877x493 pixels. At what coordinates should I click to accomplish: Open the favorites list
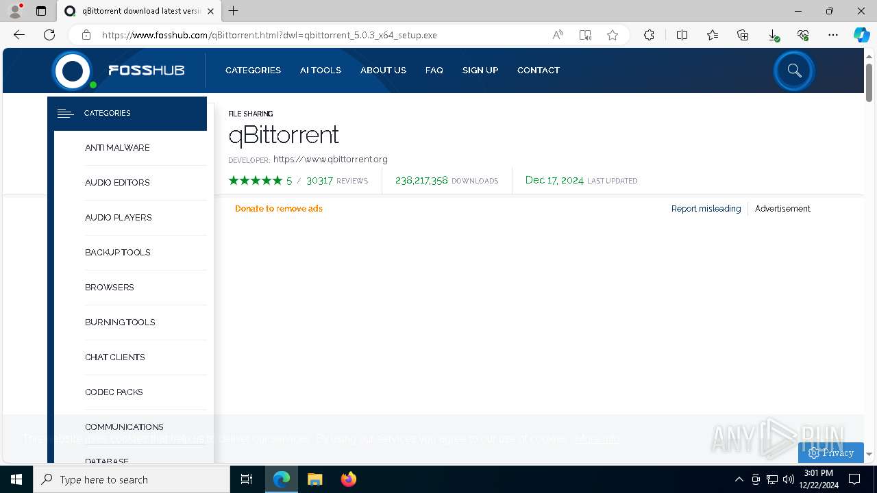[713, 35]
